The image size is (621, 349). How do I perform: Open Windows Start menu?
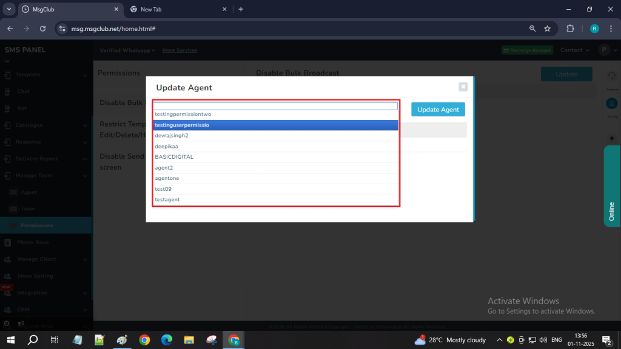[x=12, y=340]
